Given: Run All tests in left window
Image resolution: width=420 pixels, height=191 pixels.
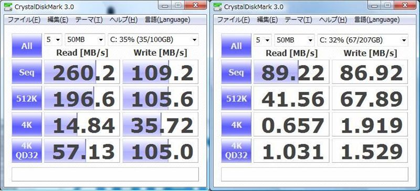Looking at the screenshot, I should coord(27,46).
